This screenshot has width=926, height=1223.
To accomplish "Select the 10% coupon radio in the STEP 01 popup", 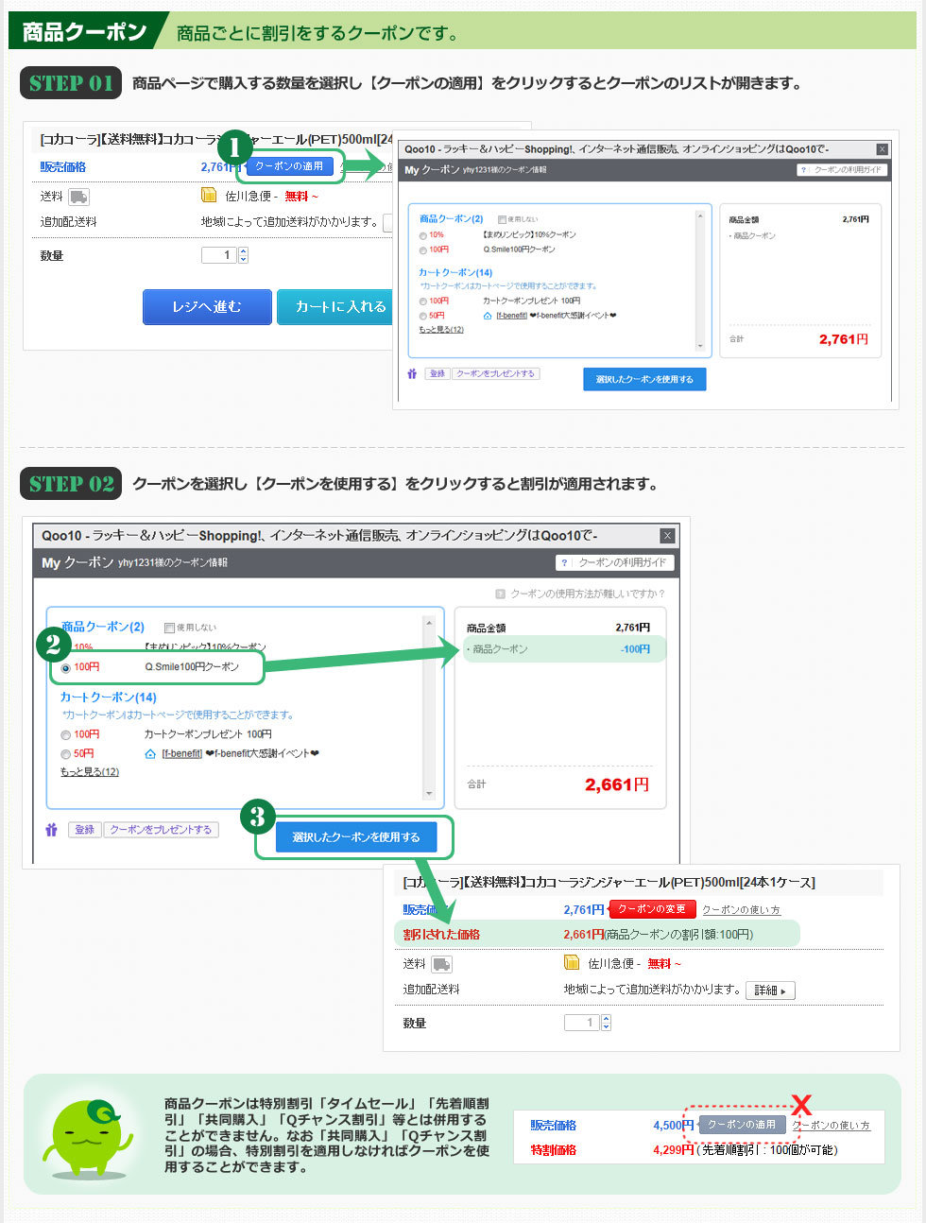I will 423,235.
